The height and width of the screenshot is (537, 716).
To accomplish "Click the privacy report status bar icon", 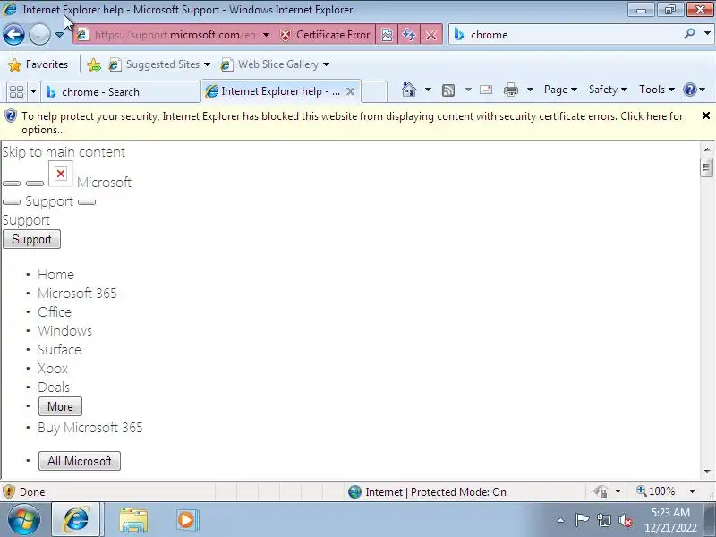I will [x=601, y=491].
